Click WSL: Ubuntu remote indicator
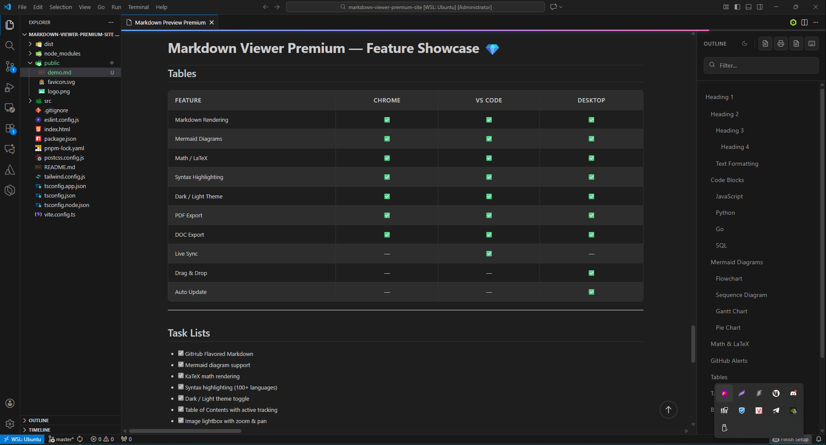Image resolution: width=826 pixels, height=445 pixels. (22, 439)
